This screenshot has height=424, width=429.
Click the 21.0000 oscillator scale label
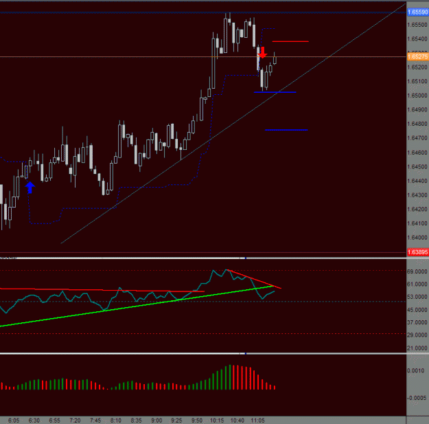pyautogui.click(x=417, y=348)
